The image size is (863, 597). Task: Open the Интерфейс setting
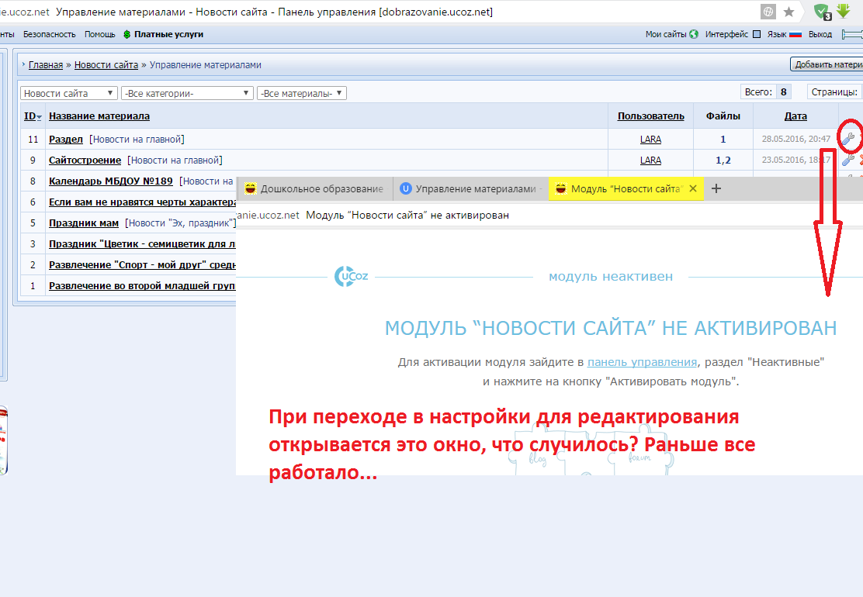point(733,34)
